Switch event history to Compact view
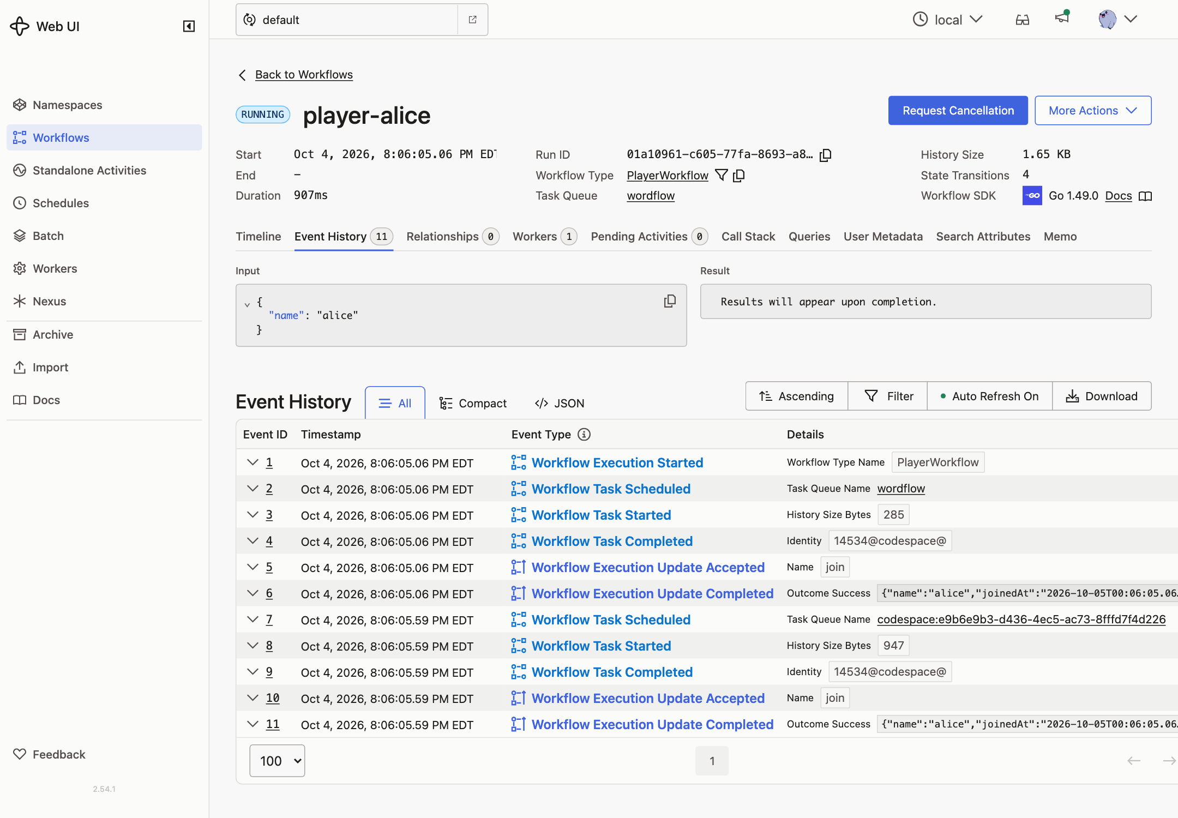Viewport: 1178px width, 818px height. [x=473, y=403]
